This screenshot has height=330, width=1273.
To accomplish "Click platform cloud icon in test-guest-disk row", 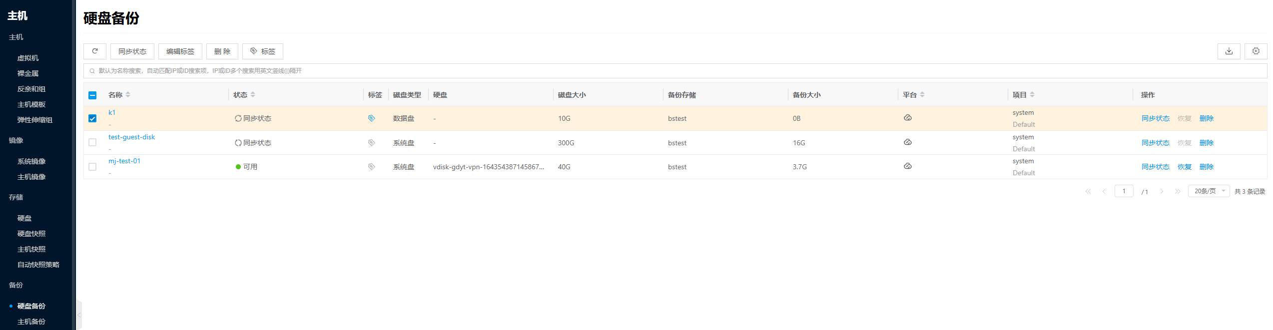I will 908,142.
